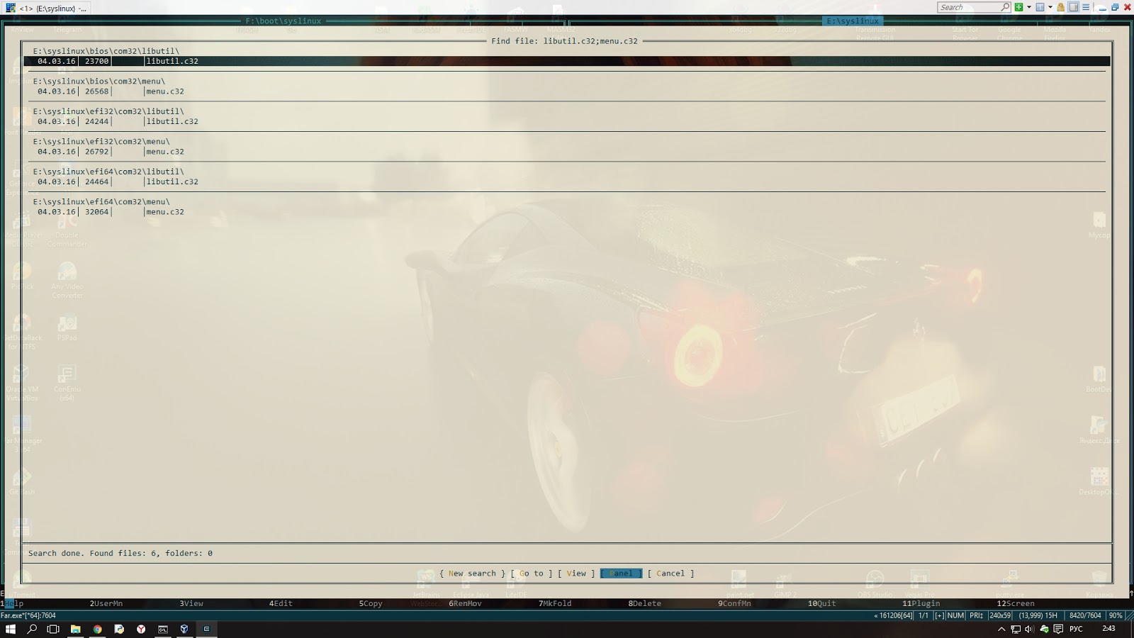Click 5Copy in the function key bar
This screenshot has width=1134, height=638.
(x=371, y=604)
